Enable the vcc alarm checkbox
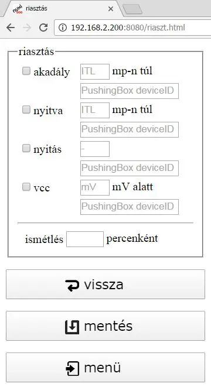211x387 pixels. [26, 187]
